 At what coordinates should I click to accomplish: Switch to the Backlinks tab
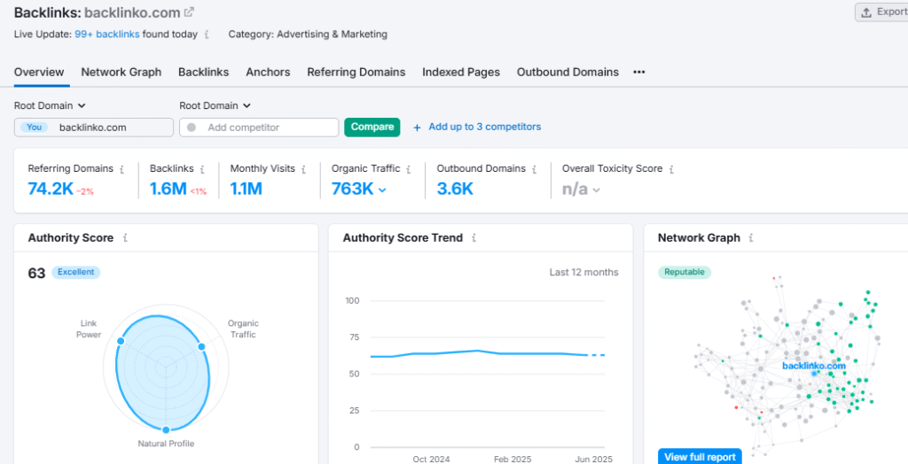[x=203, y=73]
